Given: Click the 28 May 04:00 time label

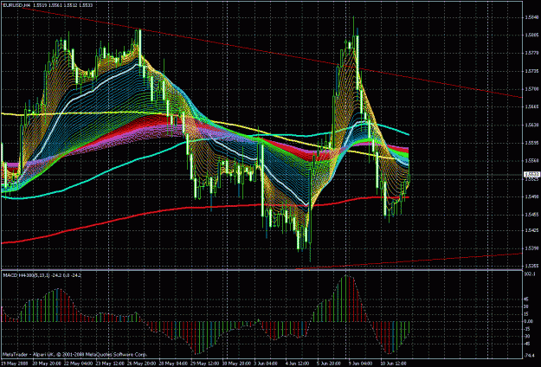Looking at the screenshot, I should [171, 364].
